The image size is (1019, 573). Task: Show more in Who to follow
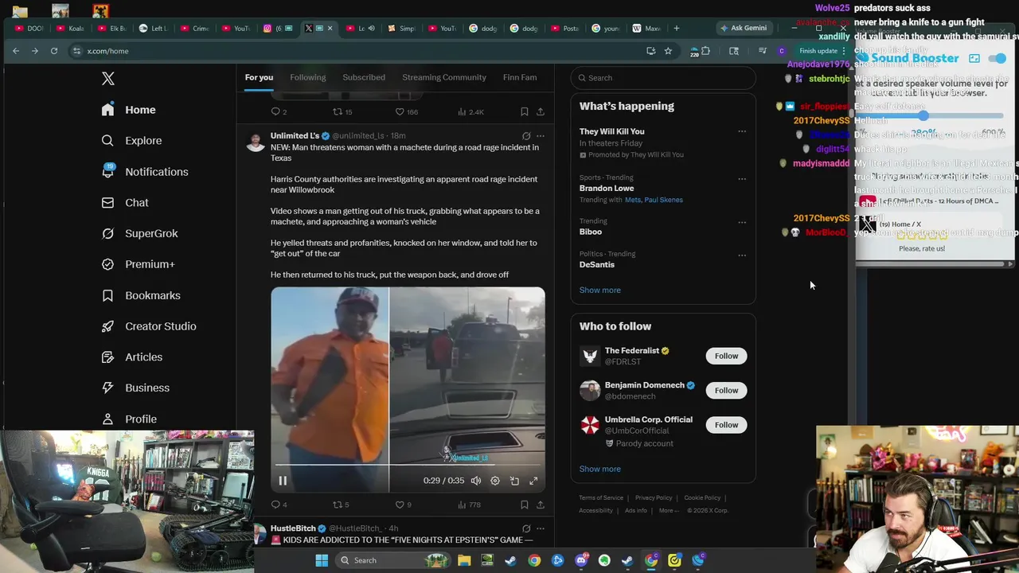[x=600, y=469]
